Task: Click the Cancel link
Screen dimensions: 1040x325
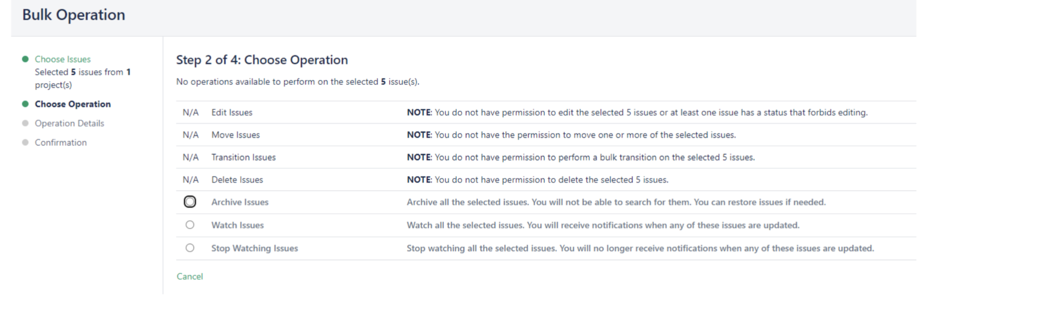Action: tap(190, 276)
